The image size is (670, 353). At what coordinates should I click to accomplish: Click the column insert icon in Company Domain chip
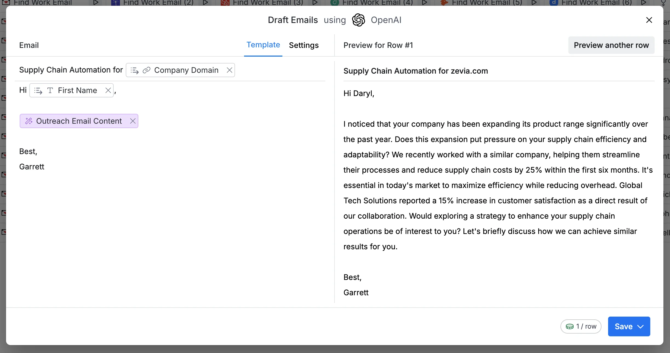(x=134, y=70)
